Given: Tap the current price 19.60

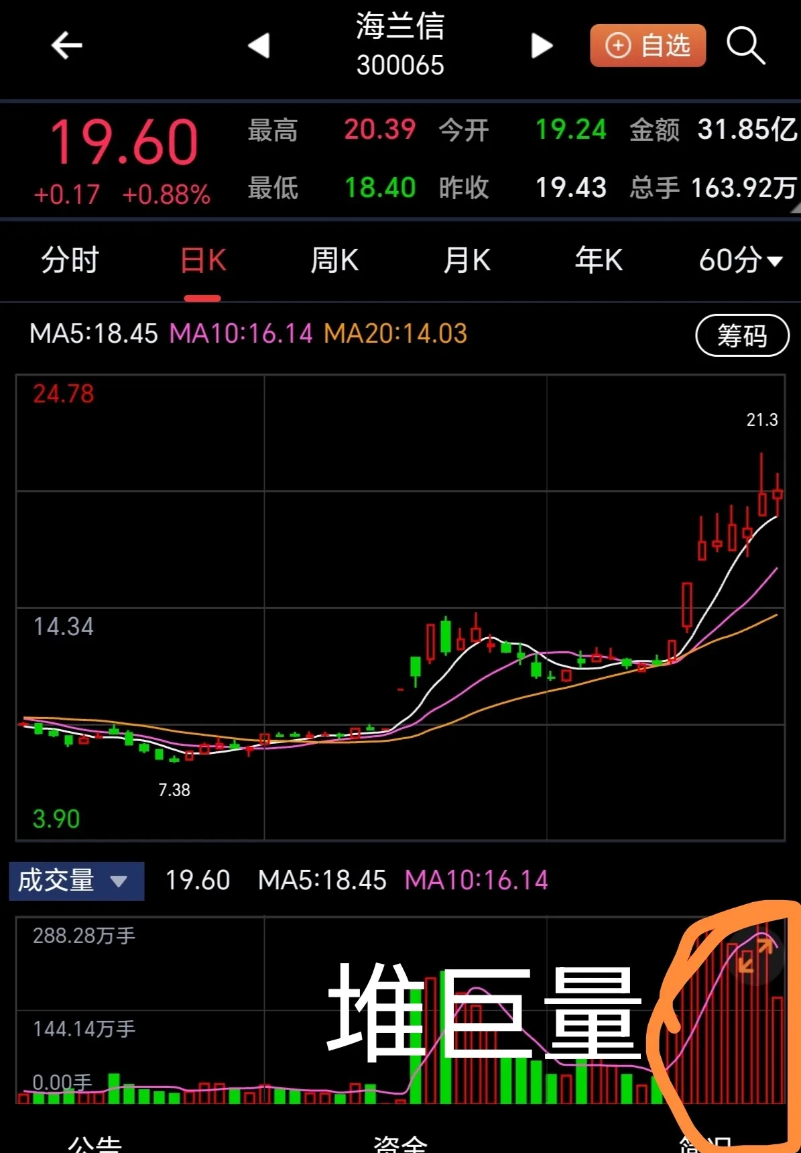Looking at the screenshot, I should point(124,142).
